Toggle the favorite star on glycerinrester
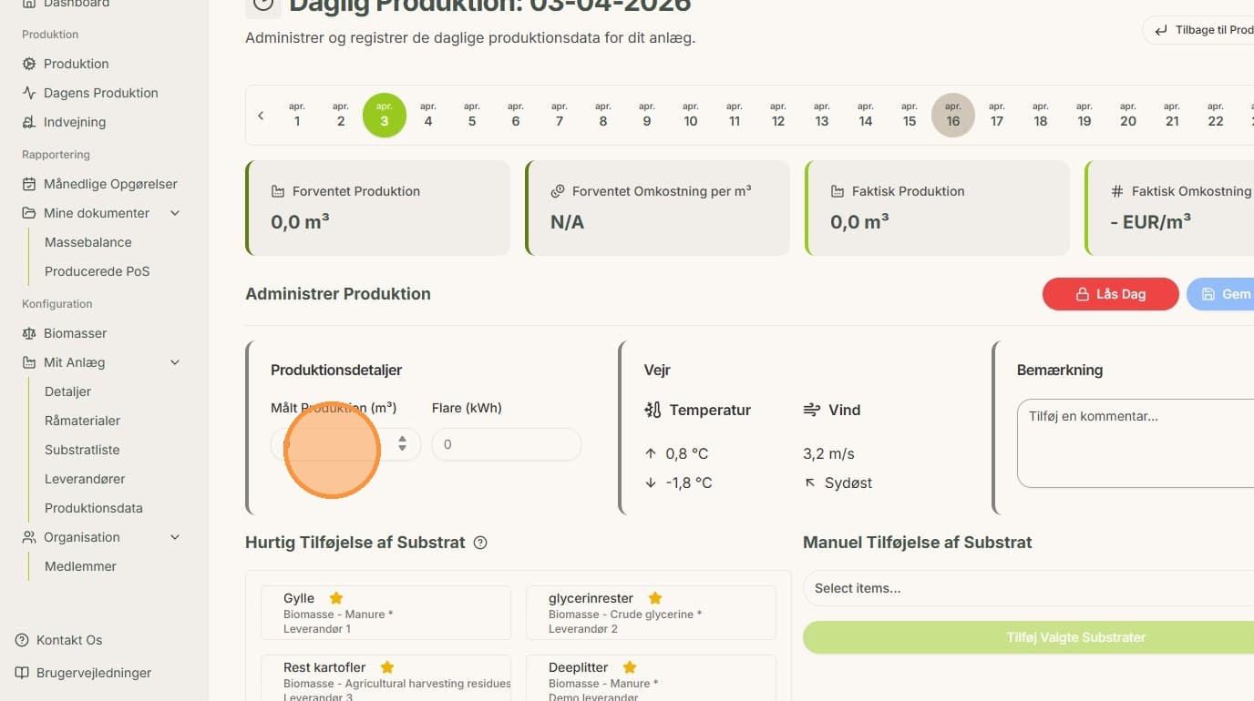 654,598
